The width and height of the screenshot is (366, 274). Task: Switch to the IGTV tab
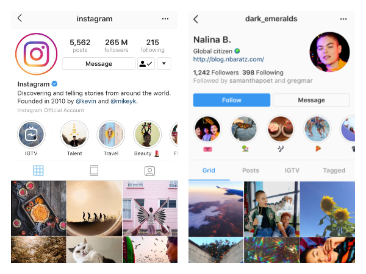(292, 170)
